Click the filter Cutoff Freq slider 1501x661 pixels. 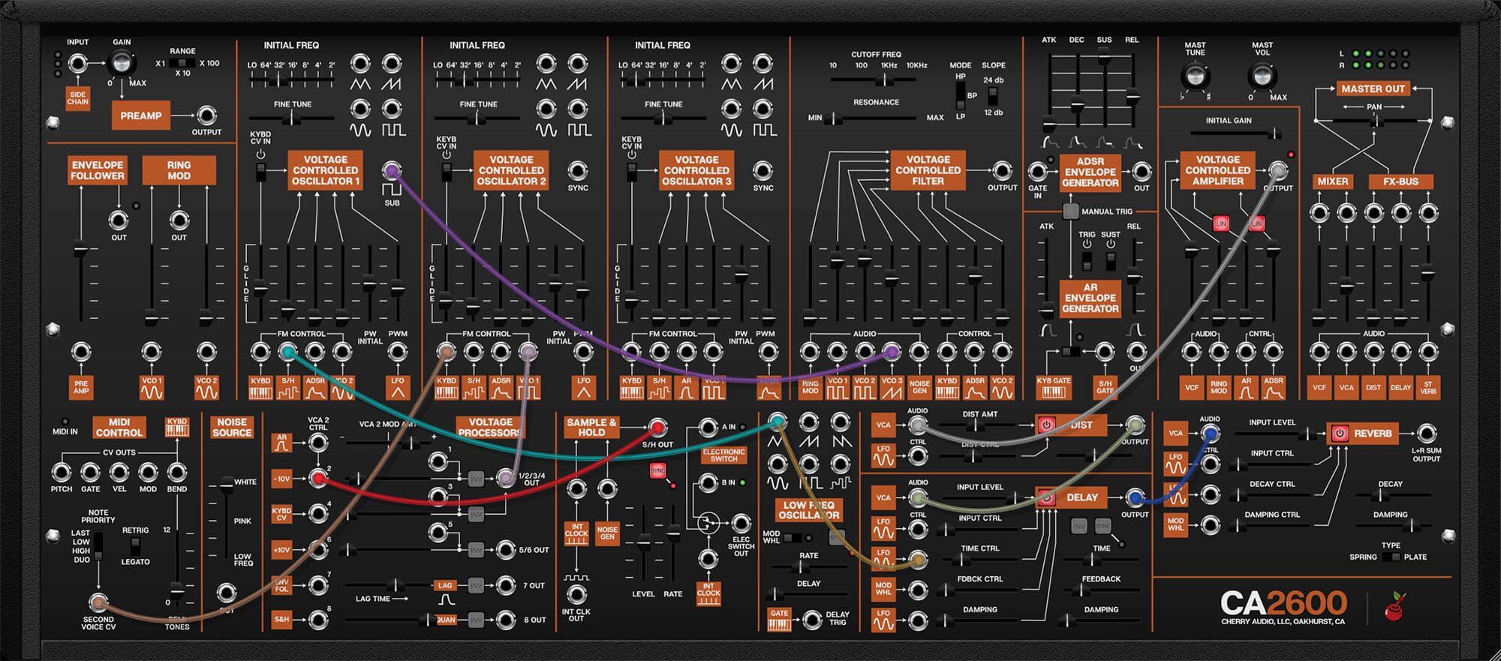click(x=886, y=78)
